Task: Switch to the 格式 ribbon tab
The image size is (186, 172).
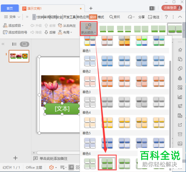Action: pos(101,17)
